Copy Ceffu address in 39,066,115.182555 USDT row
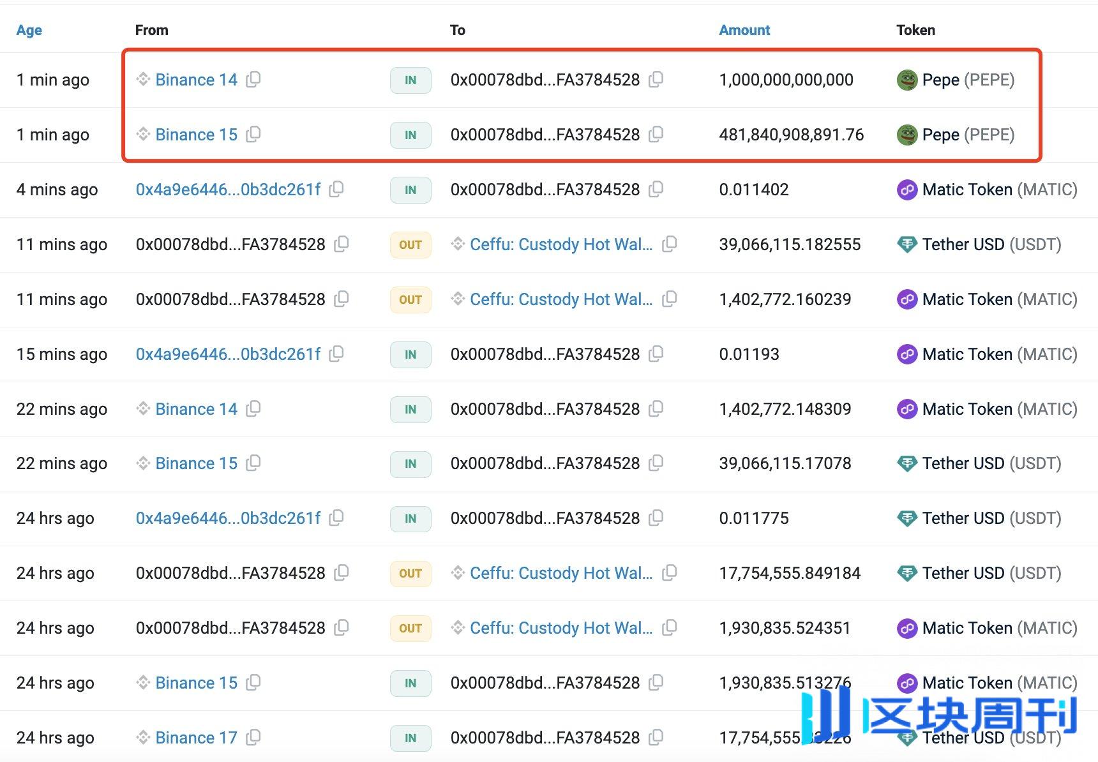The image size is (1098, 762). pos(670,244)
